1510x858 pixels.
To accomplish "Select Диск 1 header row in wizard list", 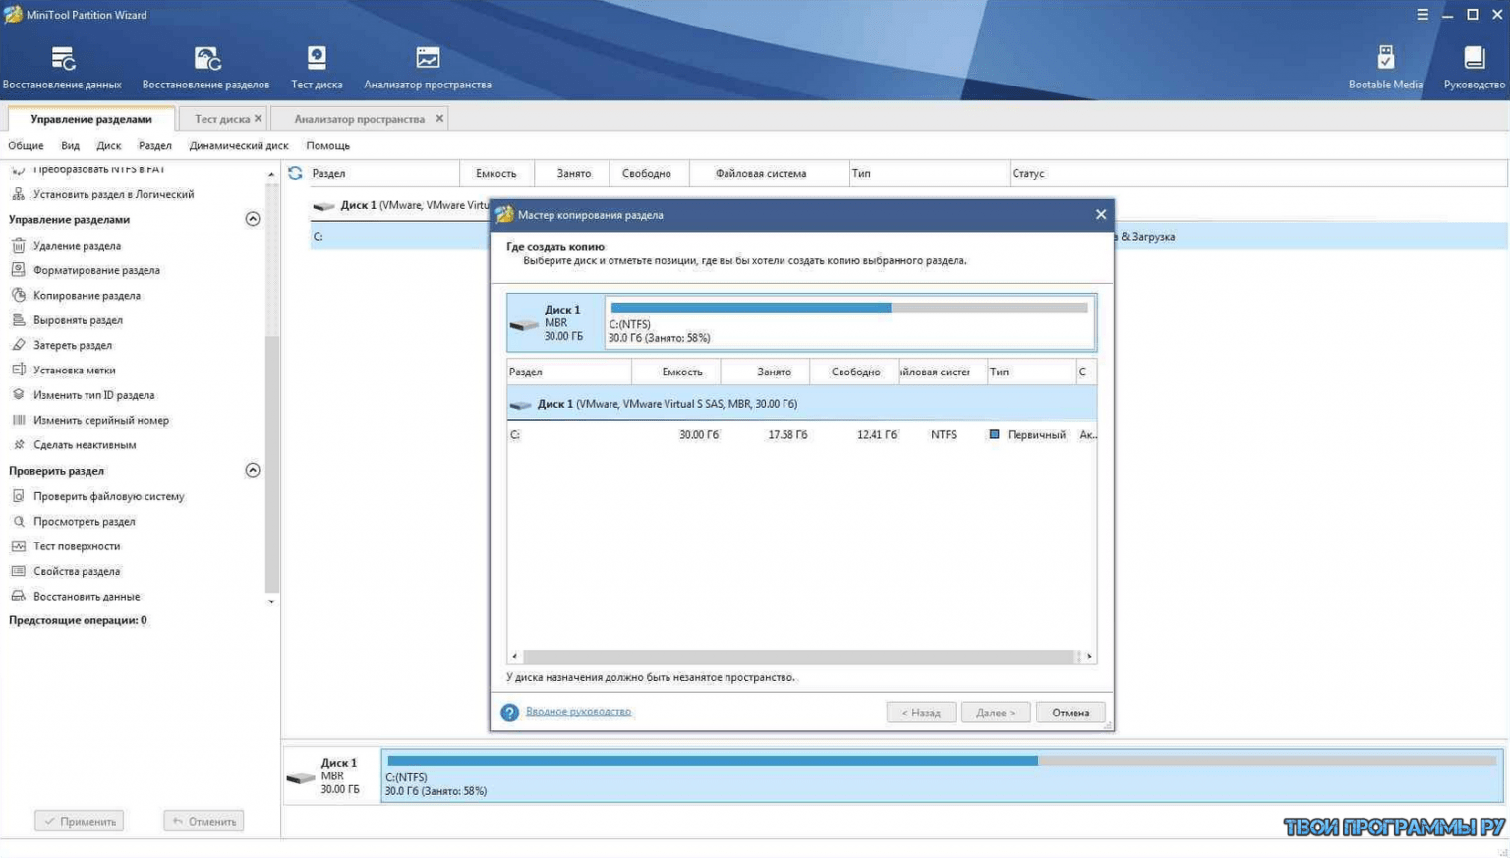I will pos(801,404).
